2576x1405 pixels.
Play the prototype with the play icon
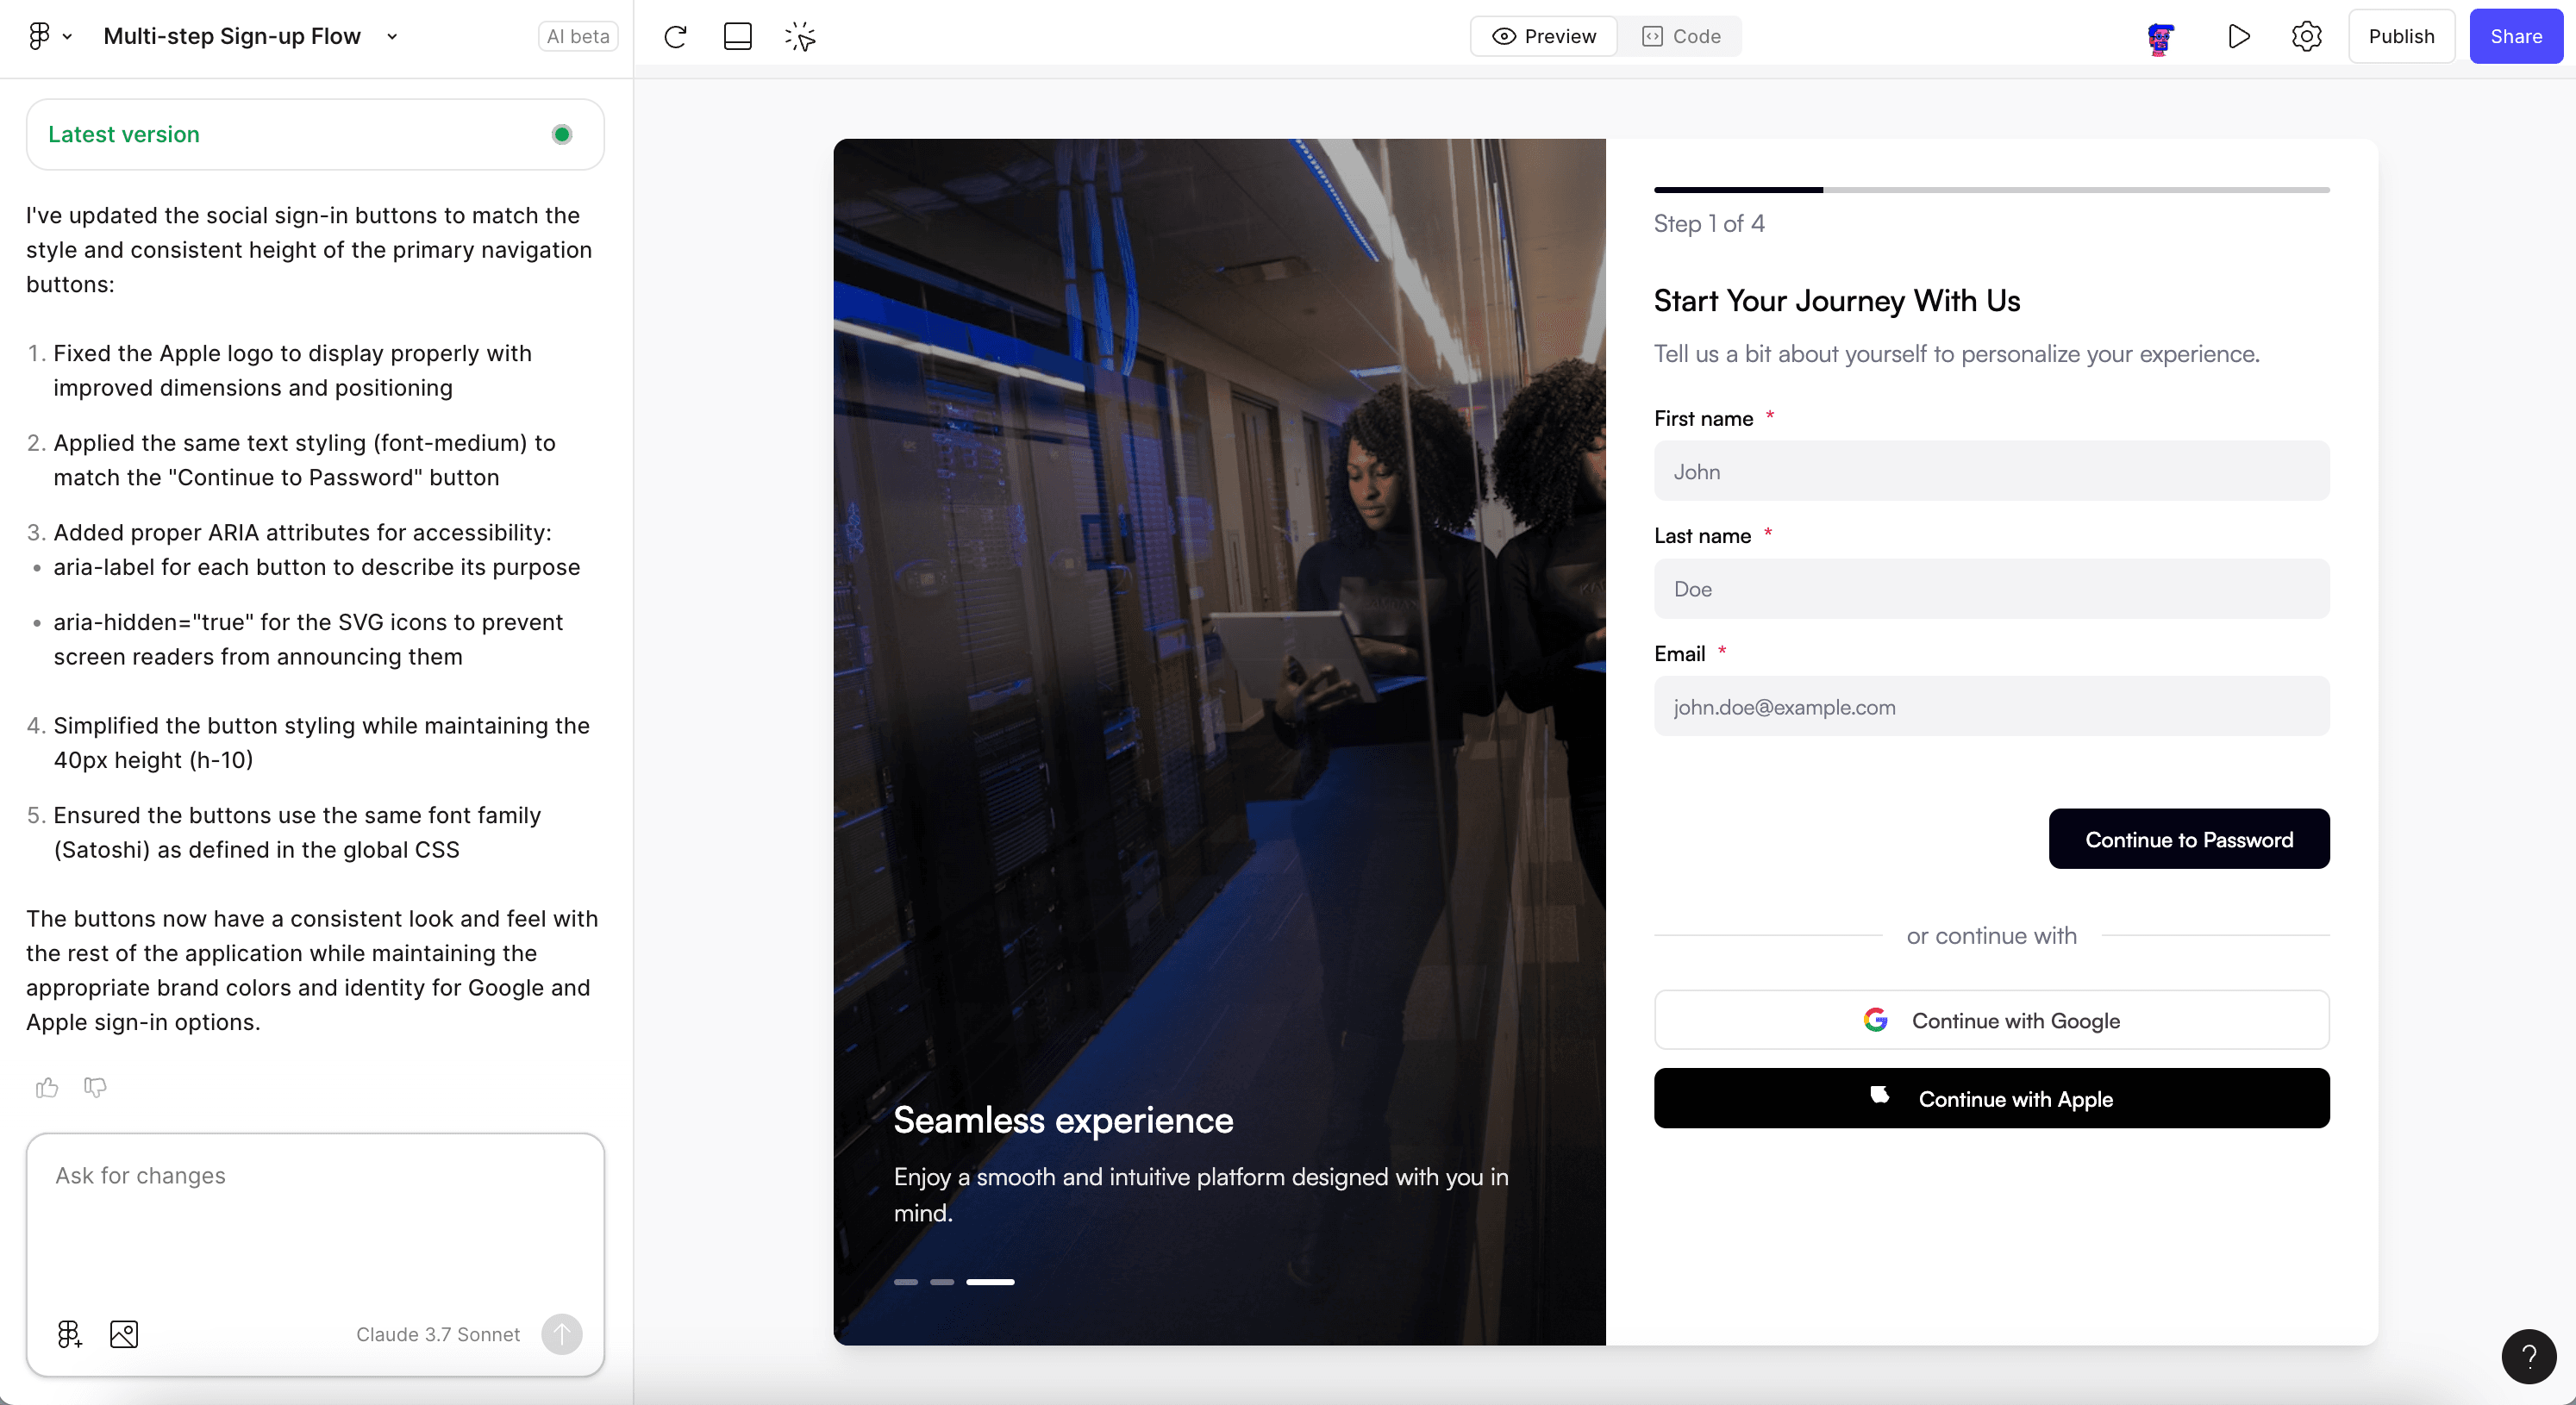[x=2239, y=37]
